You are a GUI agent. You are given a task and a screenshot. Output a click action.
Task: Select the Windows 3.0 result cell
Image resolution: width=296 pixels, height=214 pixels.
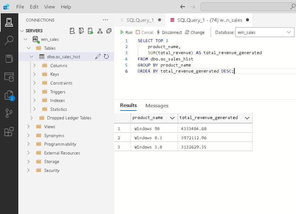tap(154, 147)
